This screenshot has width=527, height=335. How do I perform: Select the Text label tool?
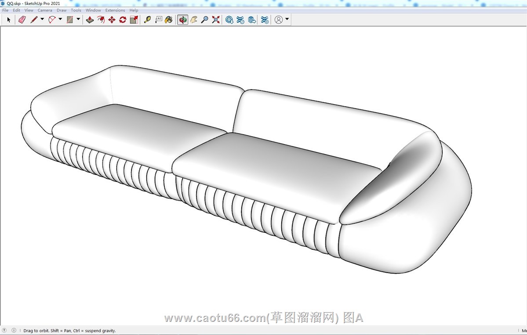click(x=158, y=20)
